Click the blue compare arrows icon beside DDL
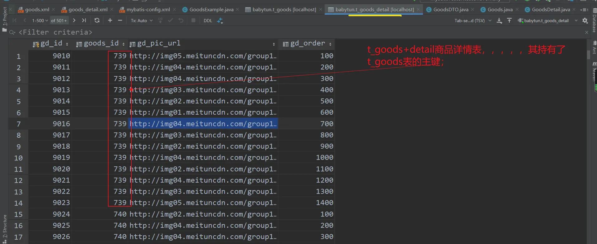 coord(220,21)
